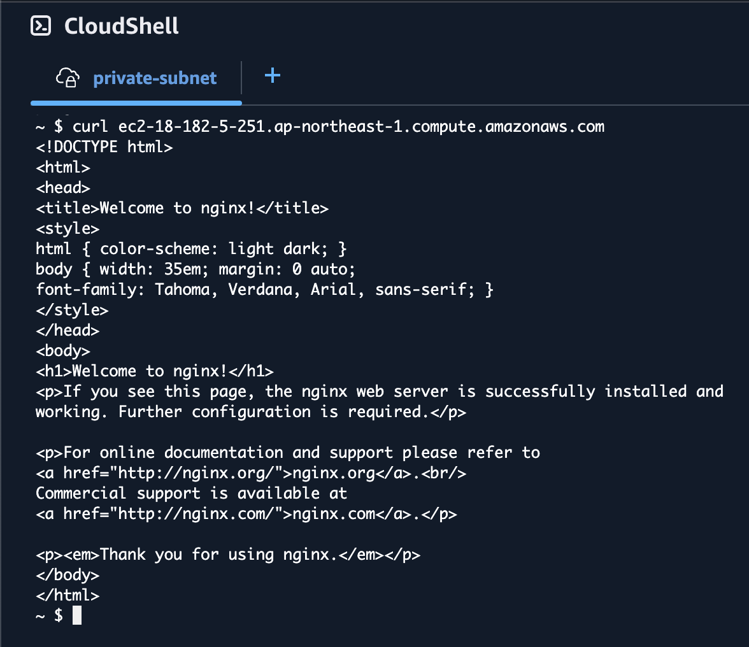Click the tab separator line after private-subnet

[x=241, y=77]
